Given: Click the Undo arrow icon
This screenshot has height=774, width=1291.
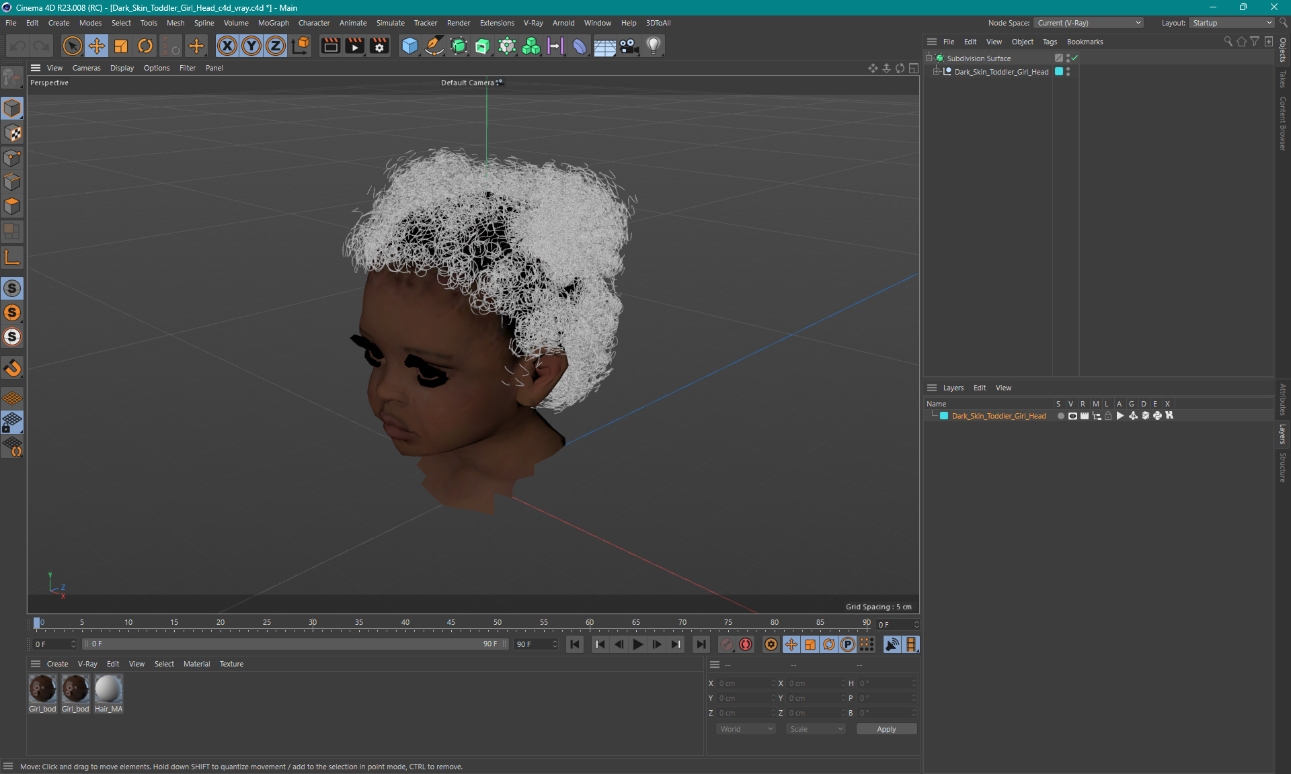Looking at the screenshot, I should coord(18,46).
